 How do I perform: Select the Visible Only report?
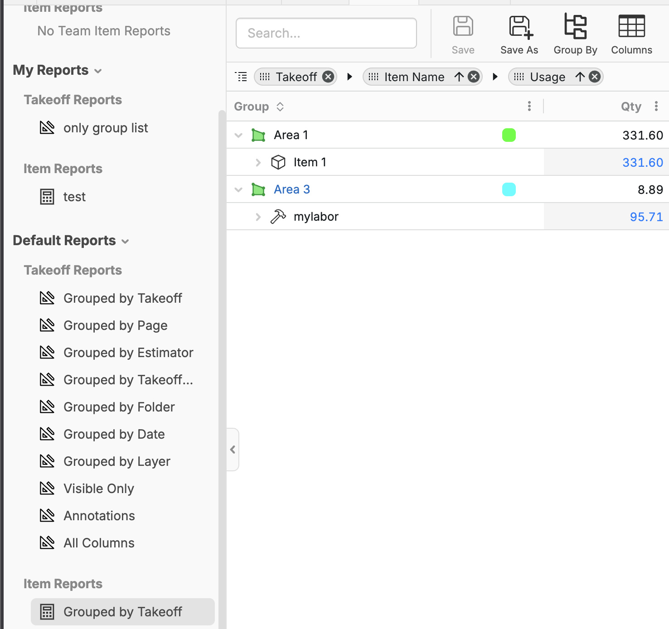coord(98,489)
